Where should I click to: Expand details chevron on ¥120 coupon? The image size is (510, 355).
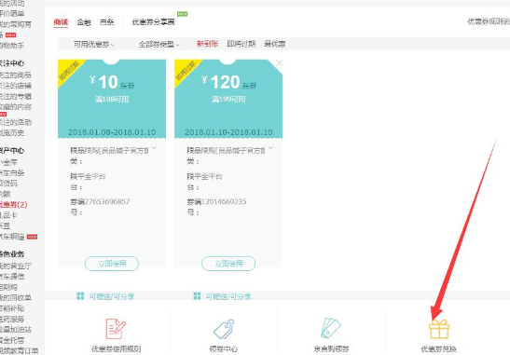click(x=270, y=148)
